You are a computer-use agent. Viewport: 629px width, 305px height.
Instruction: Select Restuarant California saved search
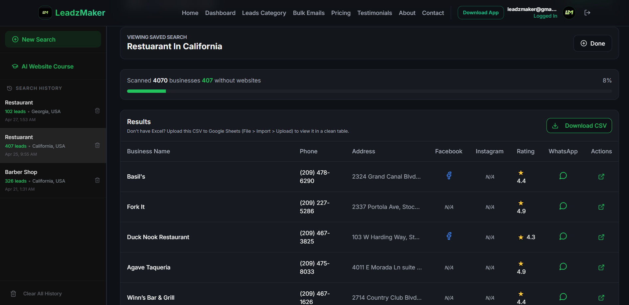tap(53, 145)
